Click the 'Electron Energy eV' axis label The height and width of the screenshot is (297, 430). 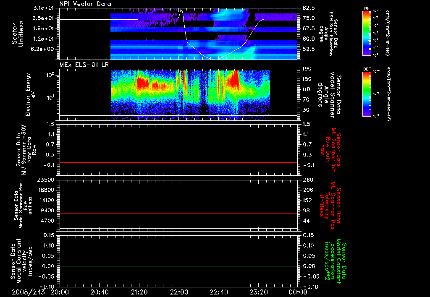30,94
